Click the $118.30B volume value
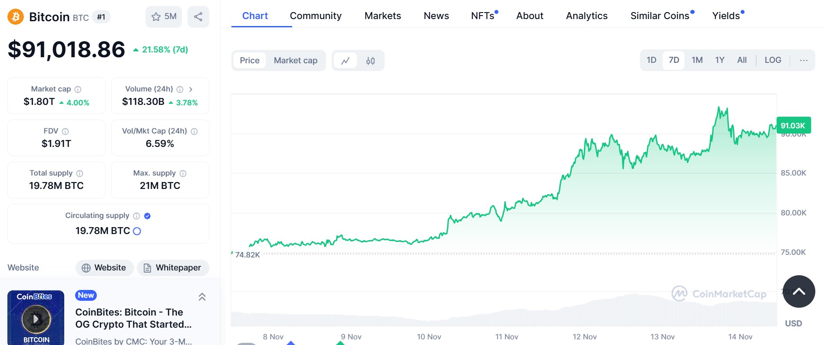Viewport: 824px width, 345px height. (143, 102)
